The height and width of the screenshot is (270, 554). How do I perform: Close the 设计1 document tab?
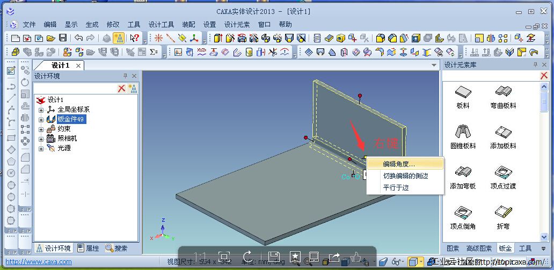click(78, 65)
